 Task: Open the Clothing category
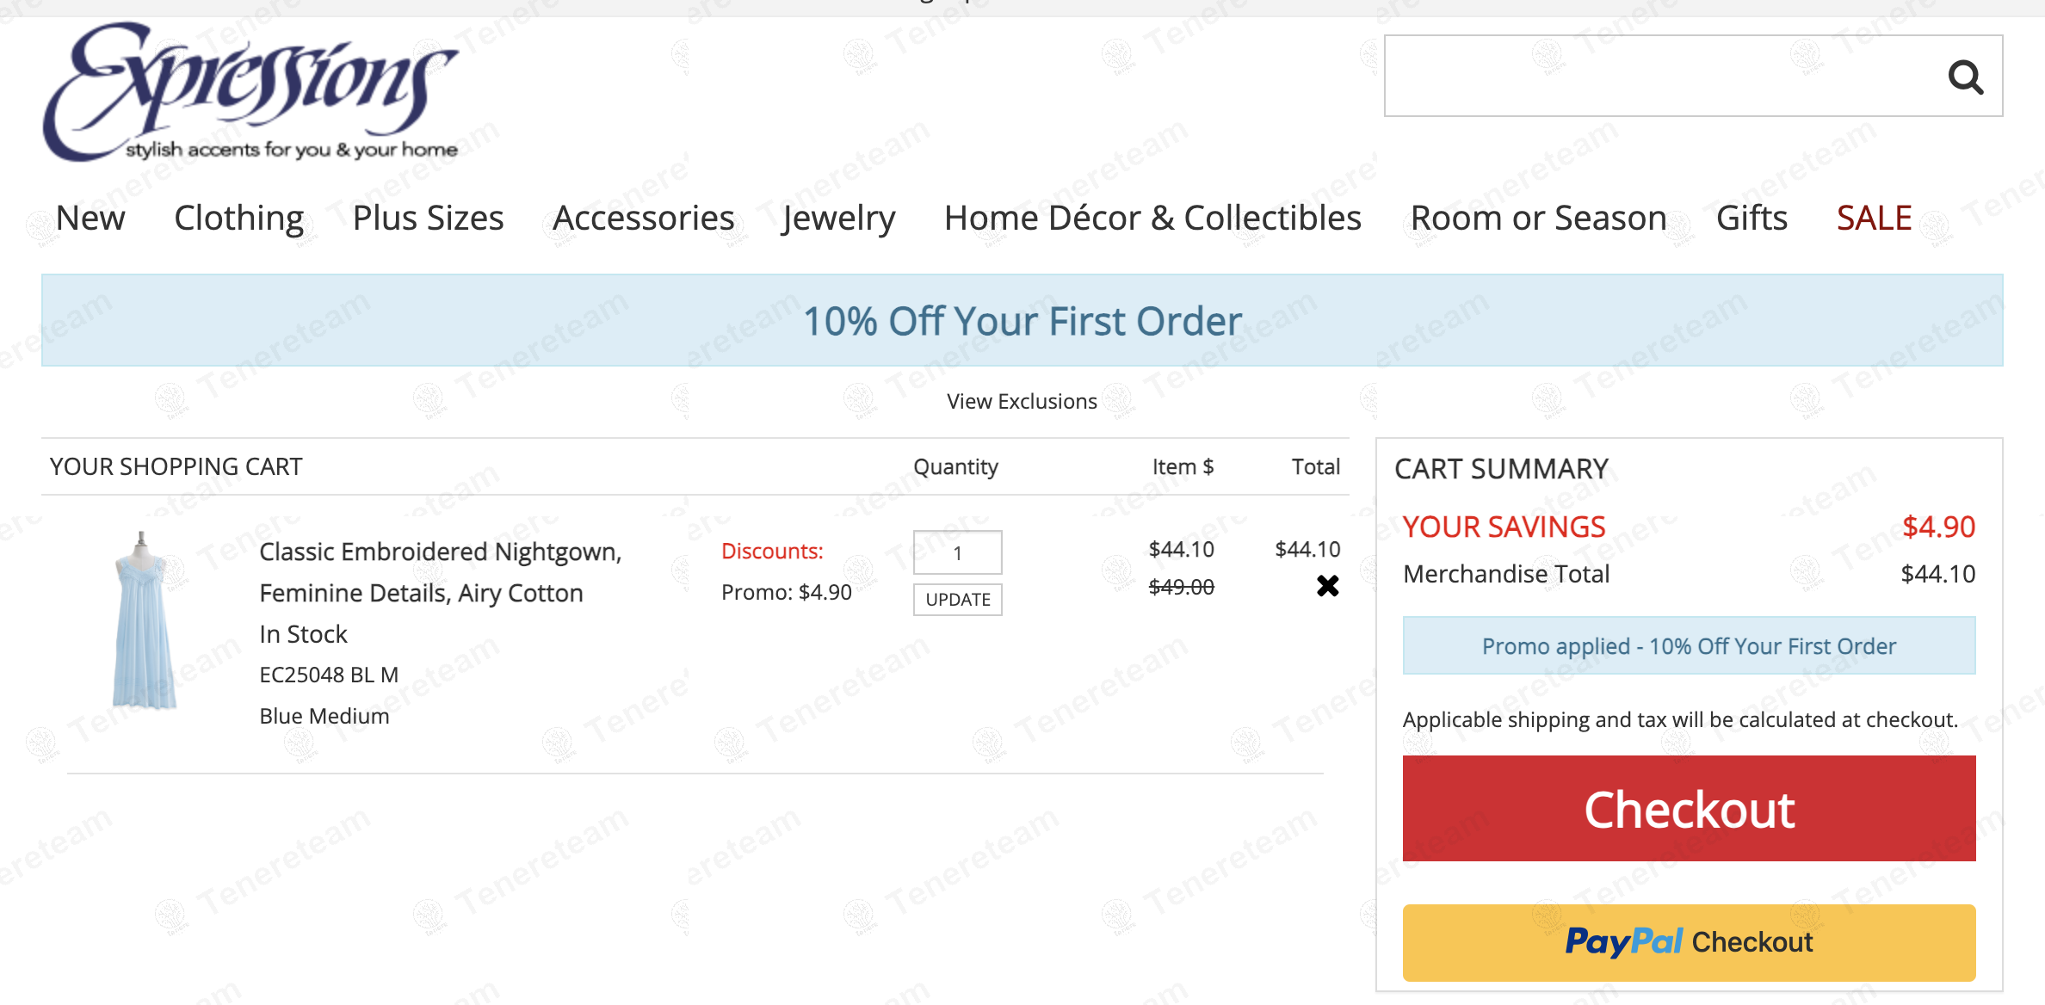(x=238, y=219)
